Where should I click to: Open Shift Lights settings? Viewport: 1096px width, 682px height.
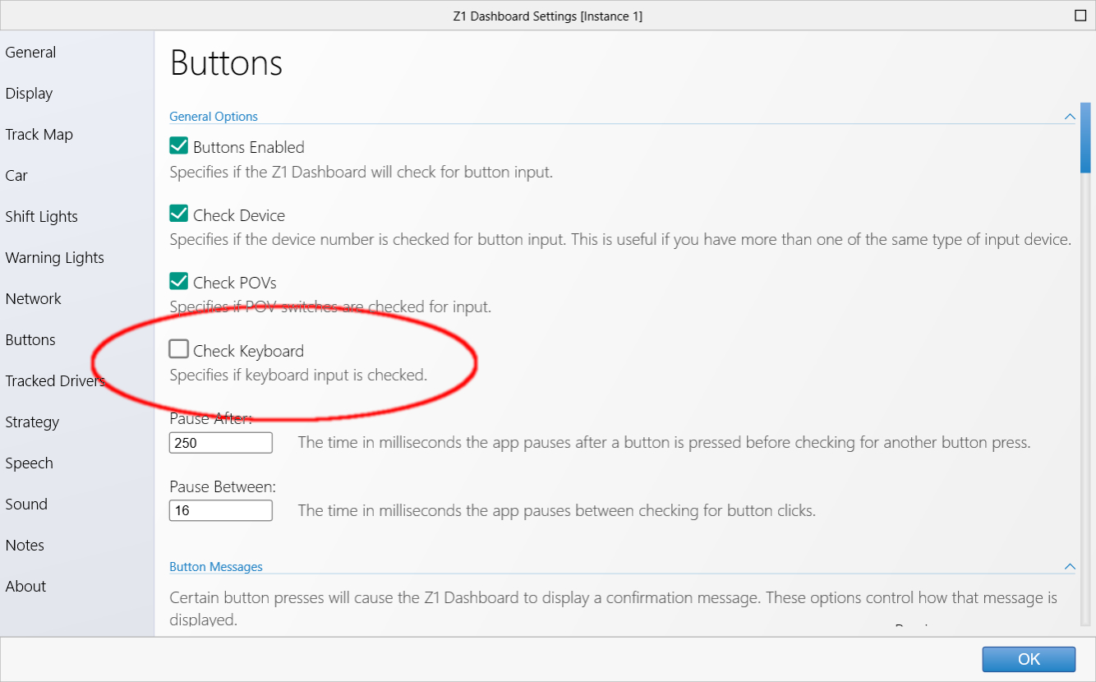41,217
